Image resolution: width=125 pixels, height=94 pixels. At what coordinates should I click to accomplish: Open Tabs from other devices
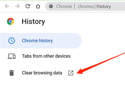(46, 56)
